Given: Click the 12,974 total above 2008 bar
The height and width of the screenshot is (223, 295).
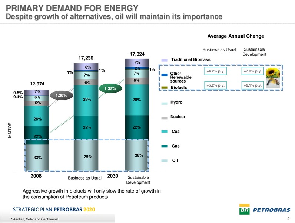Looking at the screenshot, I should [x=37, y=84].
